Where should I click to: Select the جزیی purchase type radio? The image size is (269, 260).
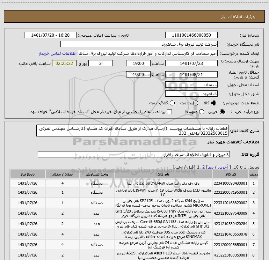pos(222,112)
